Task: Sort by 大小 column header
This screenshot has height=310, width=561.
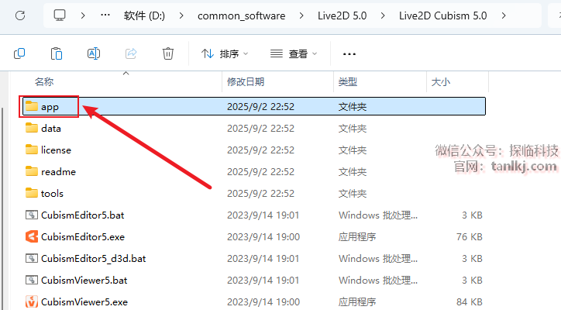Action: pos(441,82)
